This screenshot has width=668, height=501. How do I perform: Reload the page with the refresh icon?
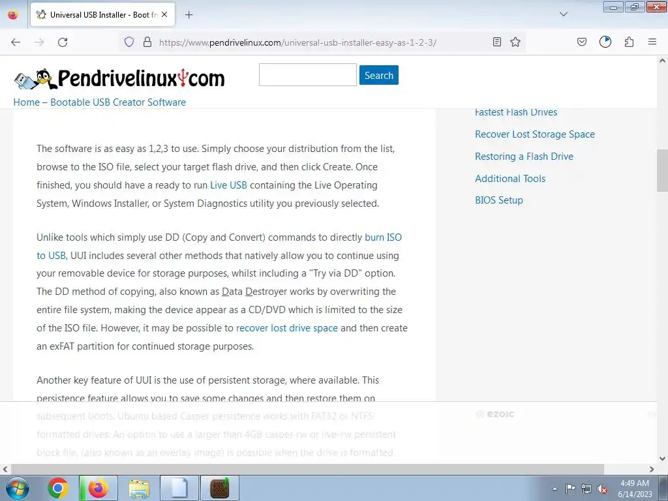(x=63, y=42)
